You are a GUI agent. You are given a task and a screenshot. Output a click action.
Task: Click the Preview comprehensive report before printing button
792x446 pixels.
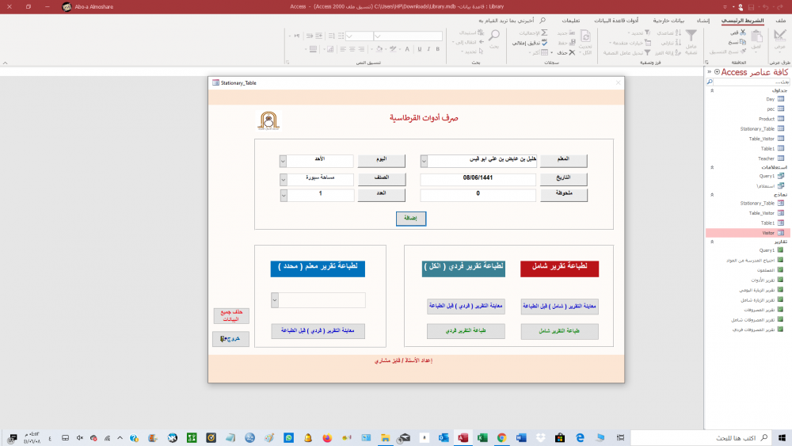pyautogui.click(x=560, y=306)
